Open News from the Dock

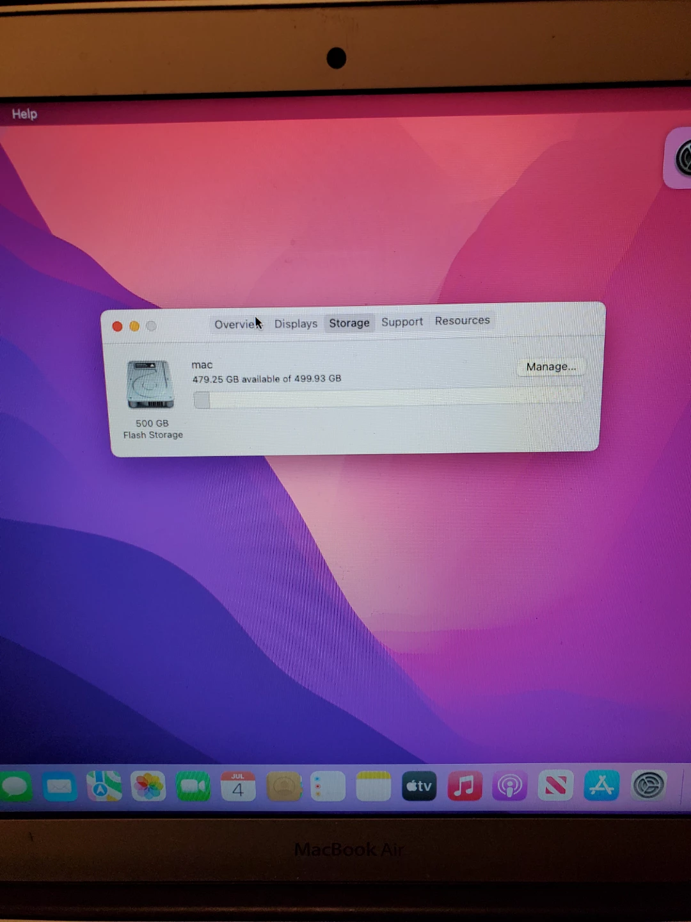click(555, 786)
